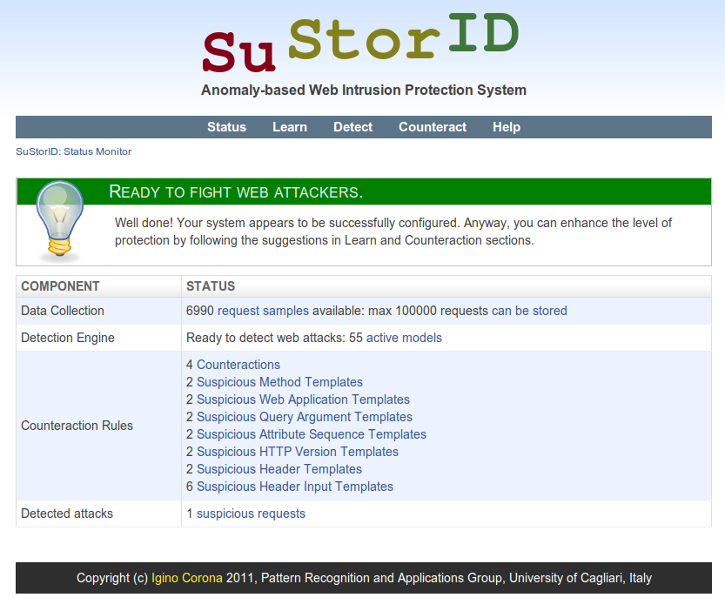The image size is (725, 611).
Task: Open Suspicious Header Input Templates link
Action: click(x=295, y=487)
